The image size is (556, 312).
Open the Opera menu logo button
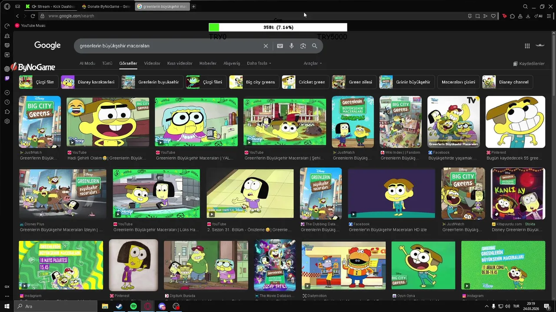pyautogui.click(x=7, y=6)
